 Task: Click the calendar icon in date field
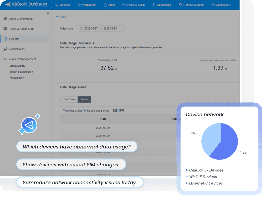click(x=81, y=29)
